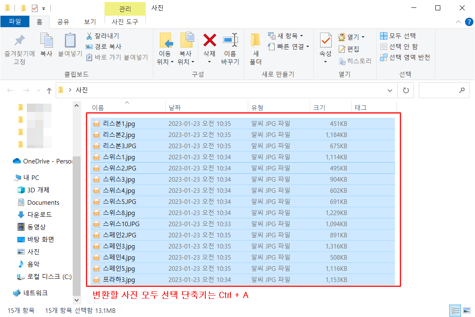Expand the address bar history dropdown
Viewport: 475px width, 317px height.
(x=390, y=90)
